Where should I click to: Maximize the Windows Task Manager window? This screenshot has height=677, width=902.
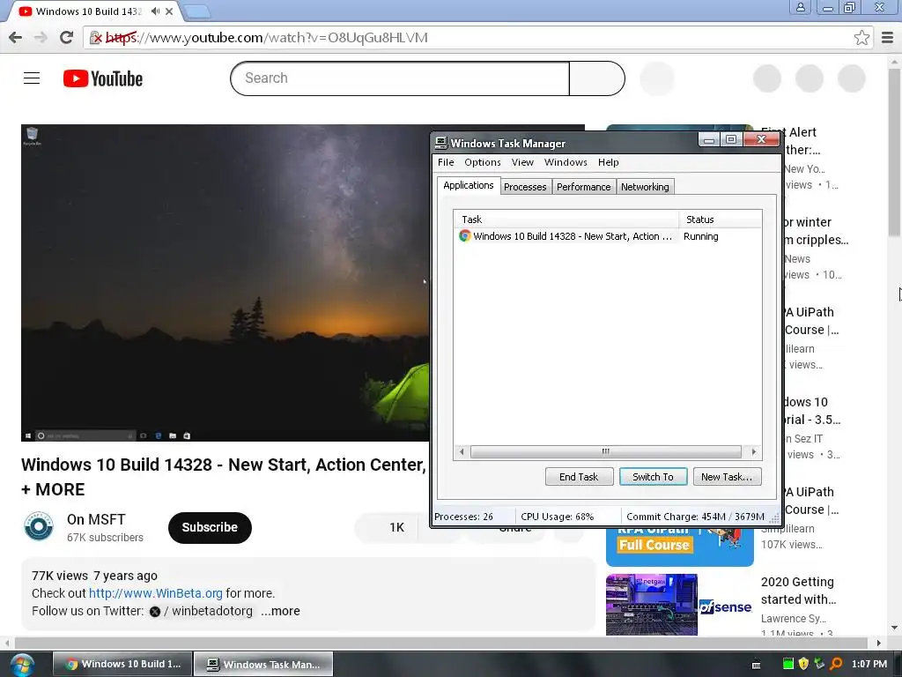coord(731,140)
